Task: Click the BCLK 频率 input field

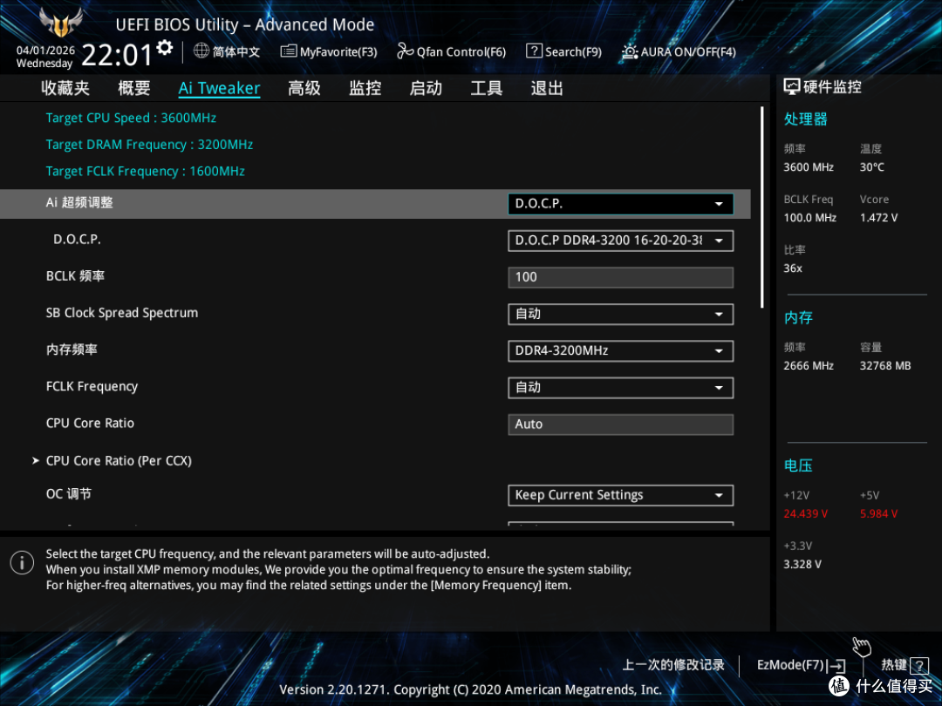Action: tap(621, 277)
